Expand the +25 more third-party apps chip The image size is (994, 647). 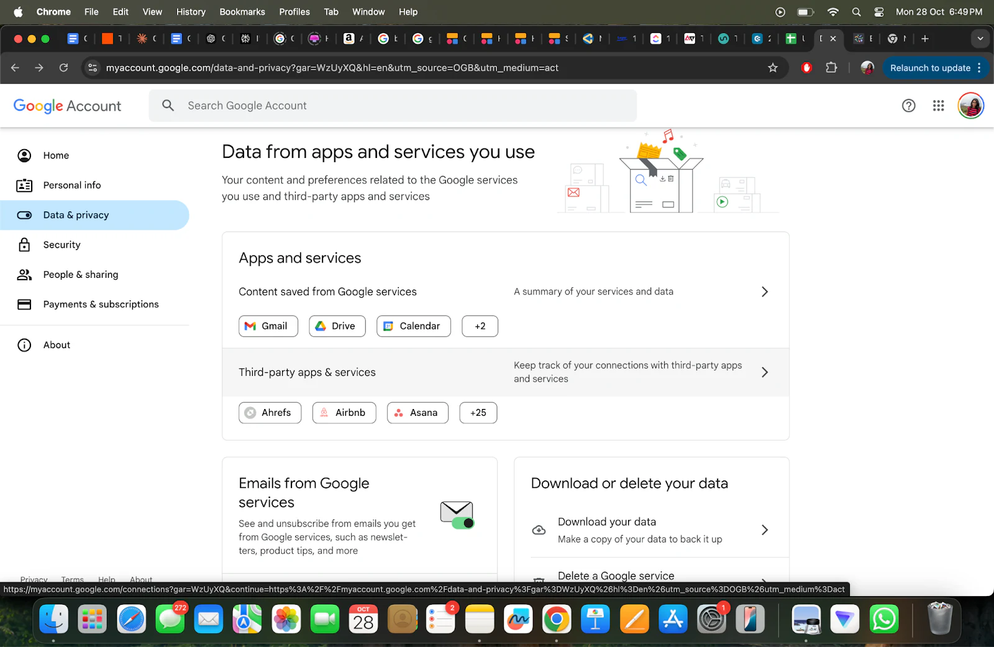pyautogui.click(x=478, y=413)
